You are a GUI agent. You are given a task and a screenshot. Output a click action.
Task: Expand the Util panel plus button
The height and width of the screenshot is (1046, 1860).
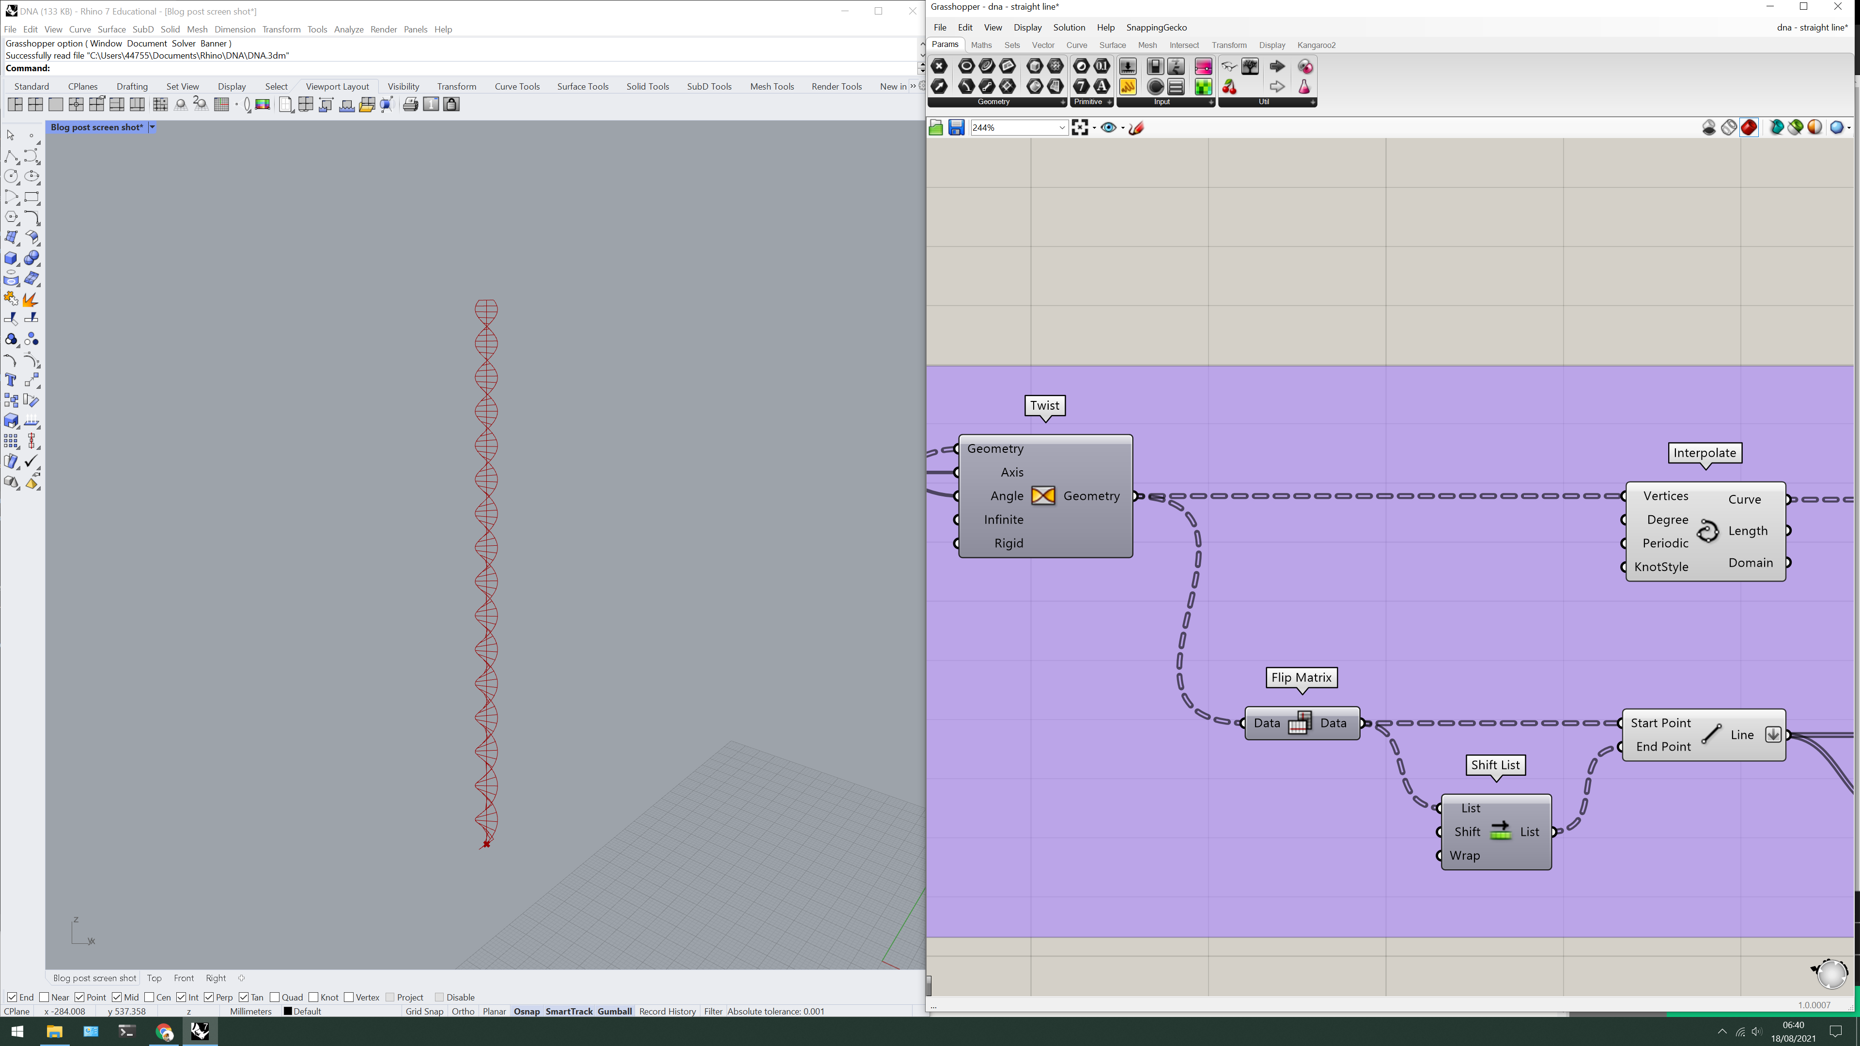(1313, 103)
